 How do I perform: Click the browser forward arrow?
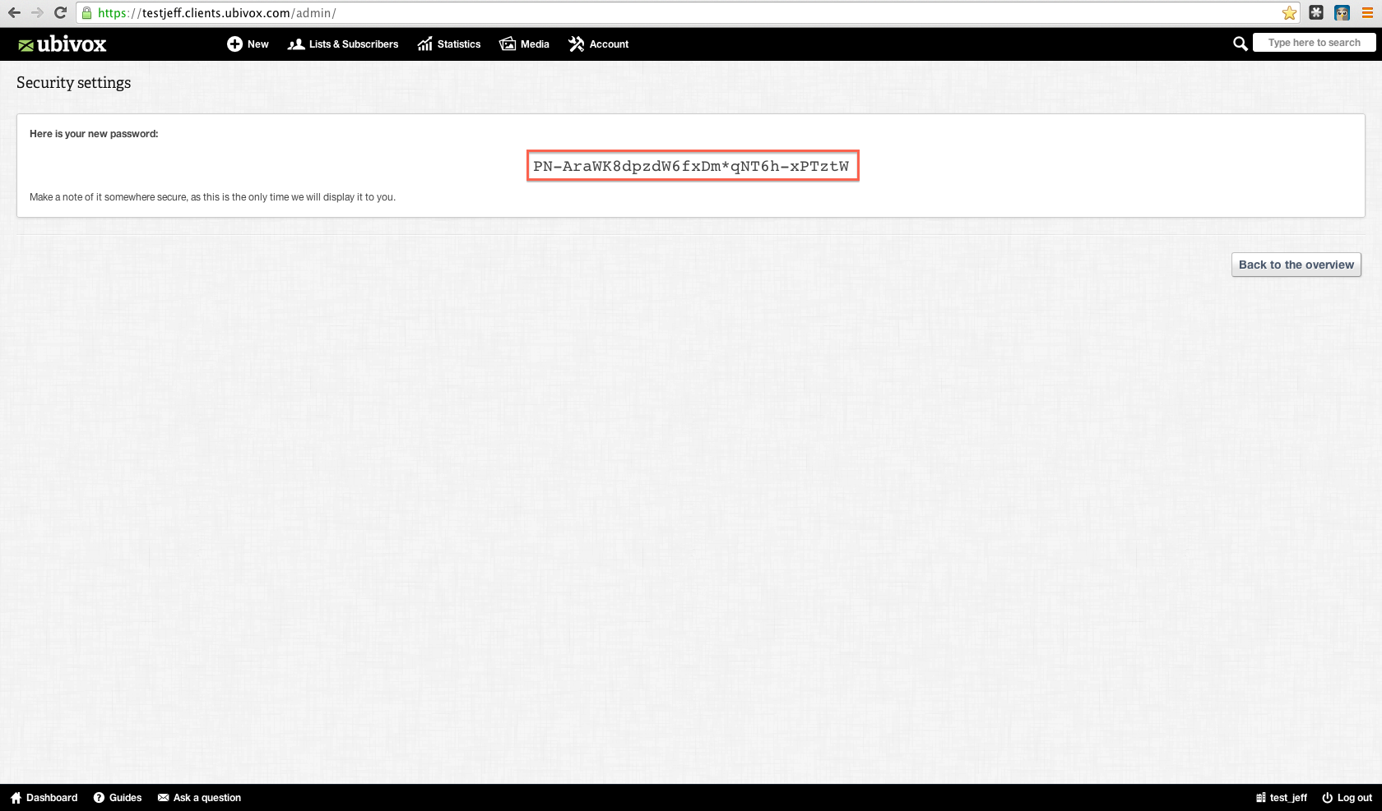click(37, 13)
